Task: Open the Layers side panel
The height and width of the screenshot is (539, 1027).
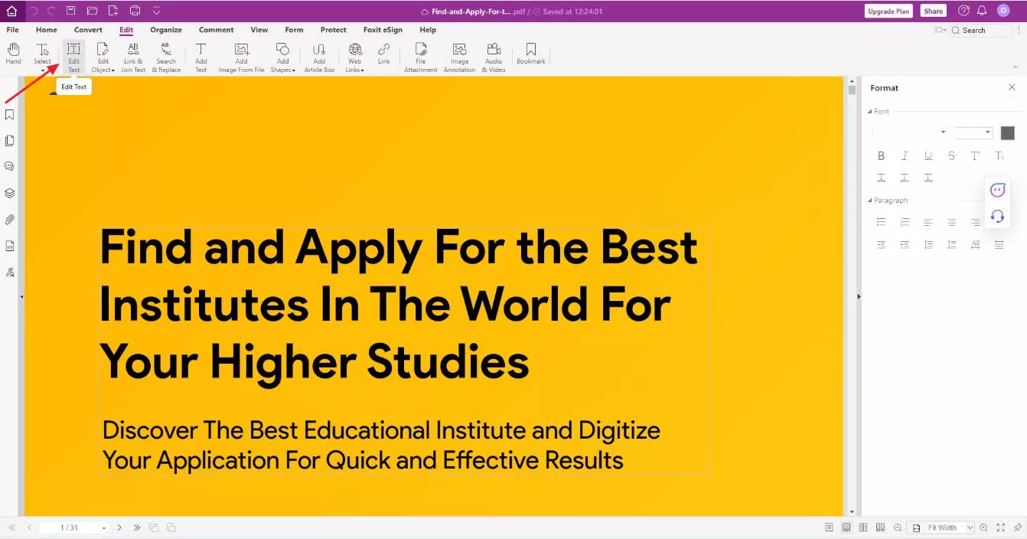Action: tap(10, 193)
